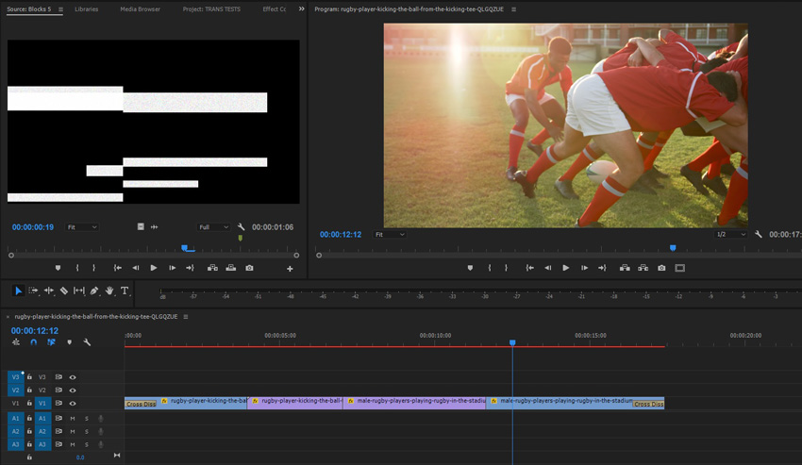802x465 pixels.
Task: Add marker in Program monitor
Action: point(470,268)
